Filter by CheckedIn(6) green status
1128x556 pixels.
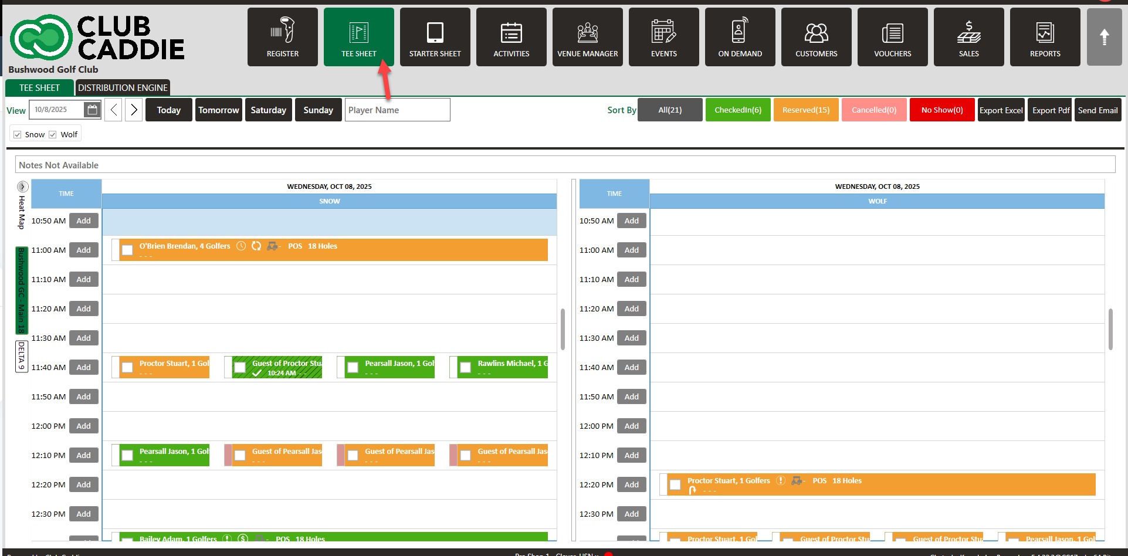point(737,110)
